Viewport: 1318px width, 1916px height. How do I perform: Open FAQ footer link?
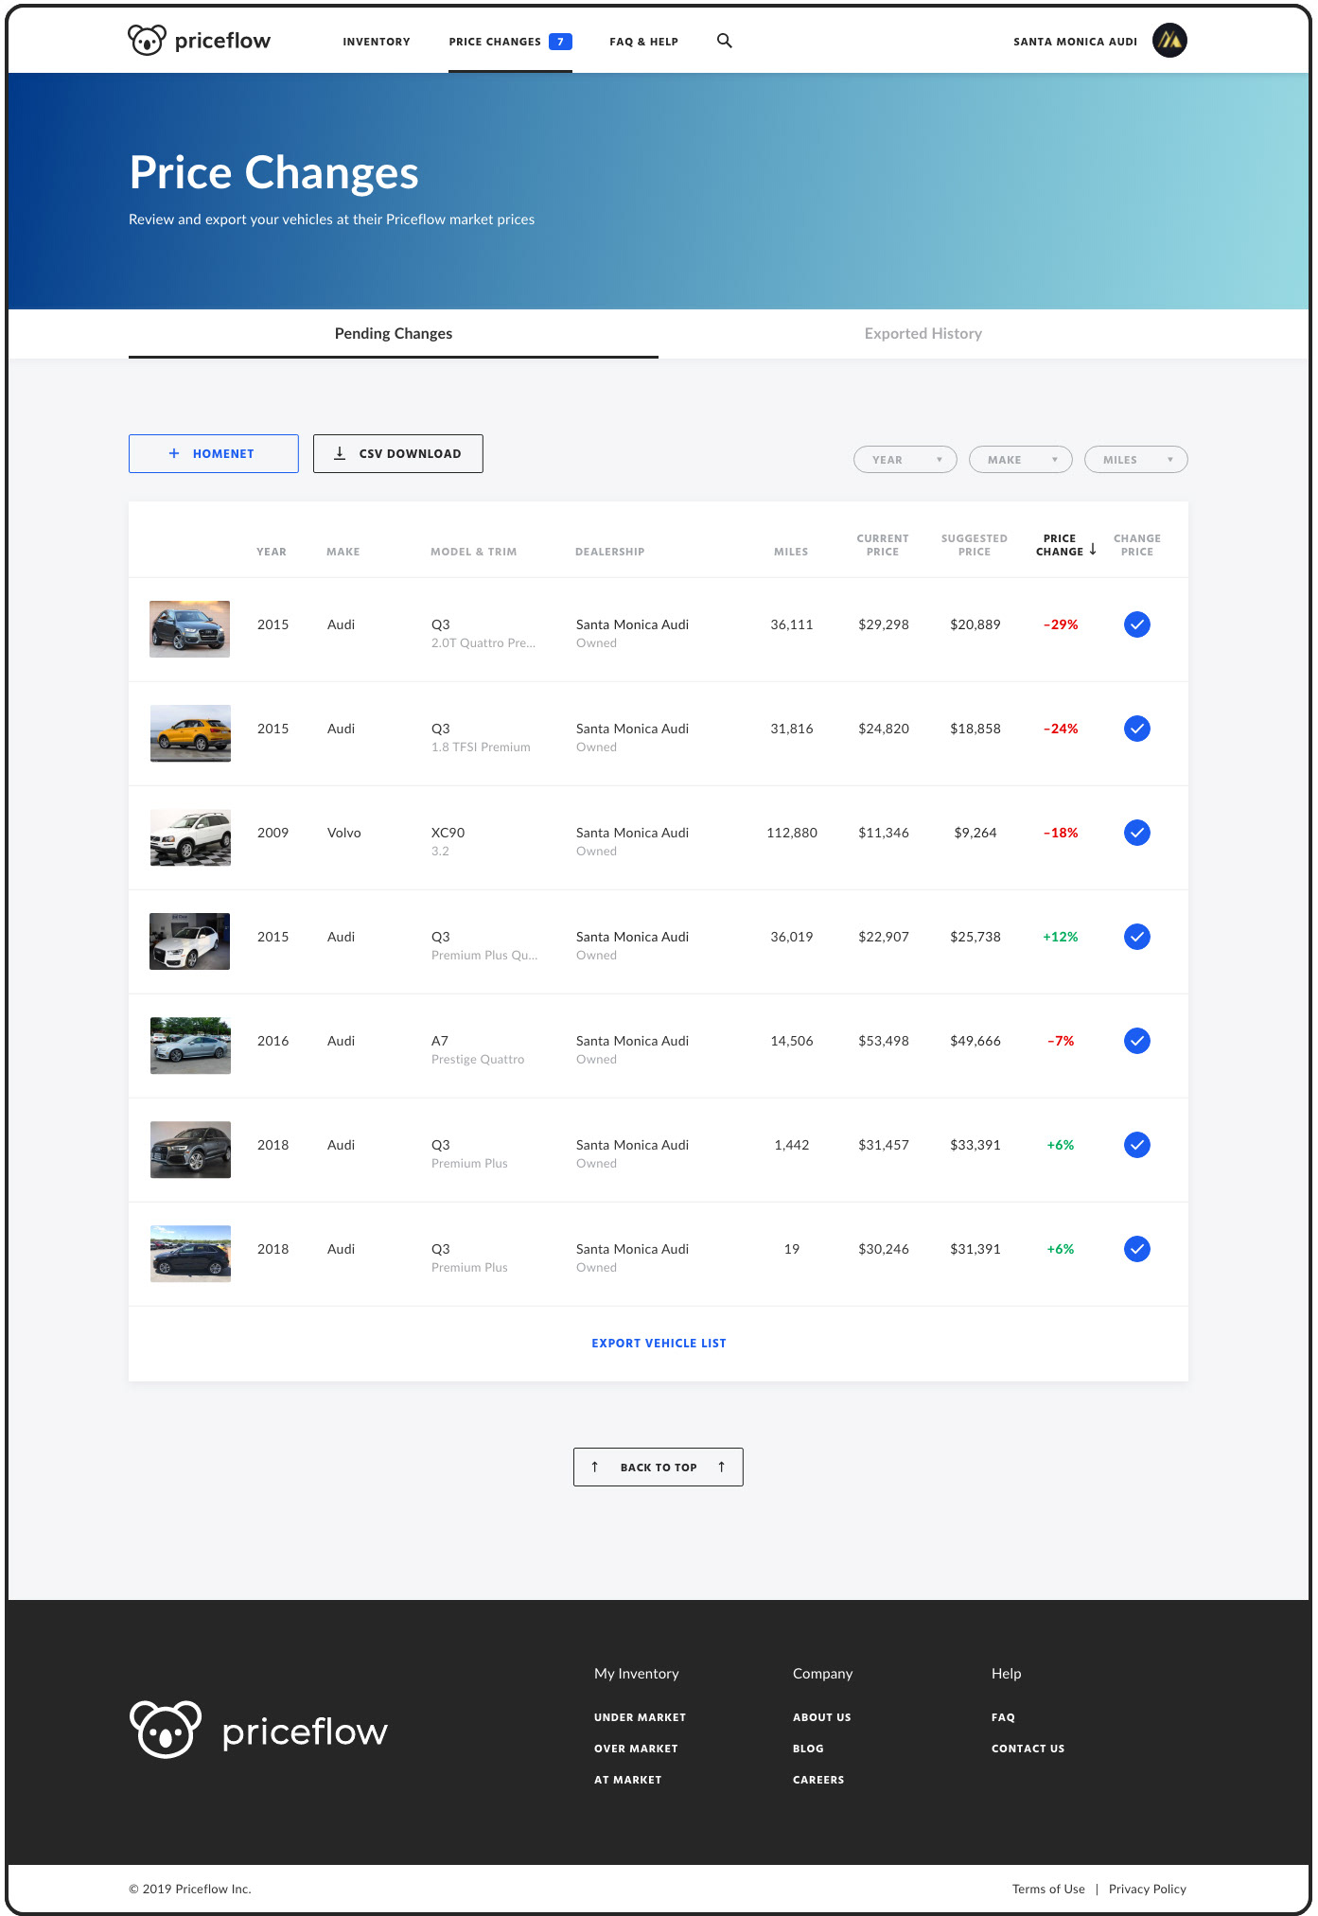(1003, 1717)
